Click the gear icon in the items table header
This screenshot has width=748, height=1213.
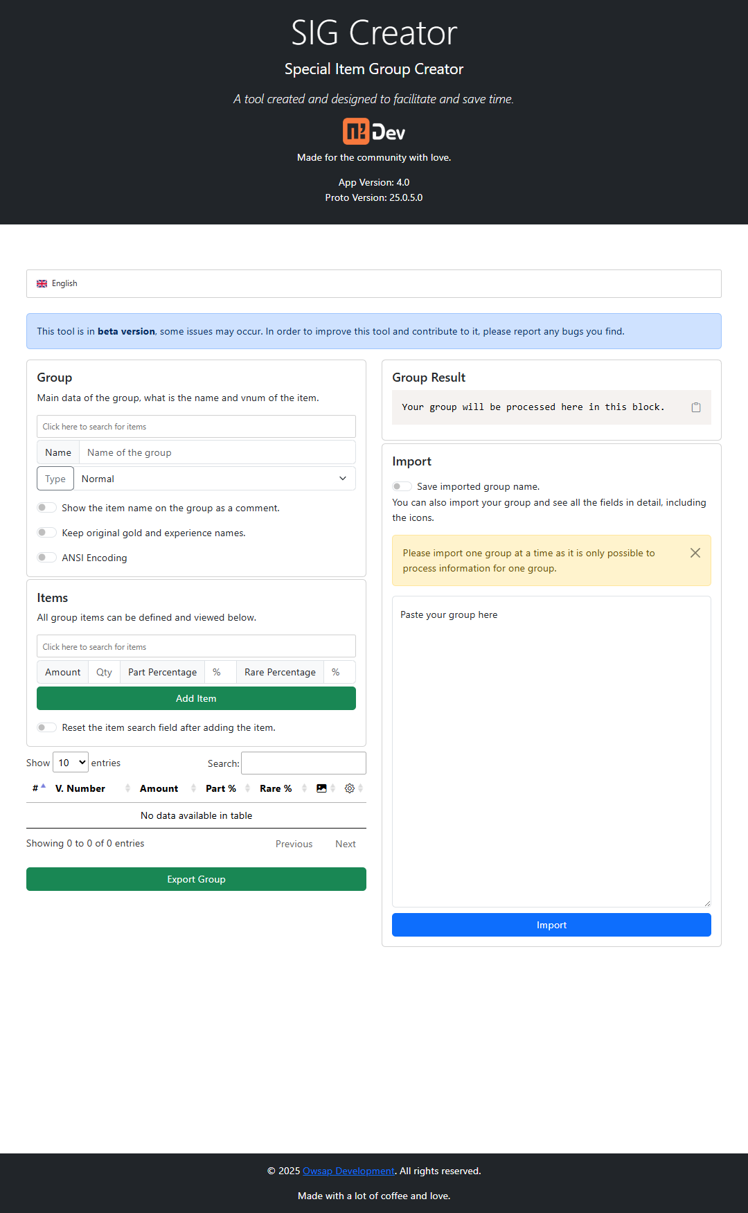point(349,788)
